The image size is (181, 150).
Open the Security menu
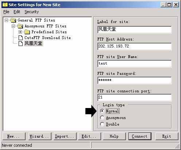(32, 12)
